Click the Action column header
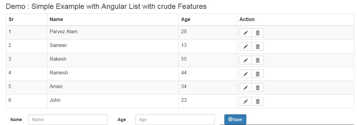The height and width of the screenshot is (125, 357). 247,19
